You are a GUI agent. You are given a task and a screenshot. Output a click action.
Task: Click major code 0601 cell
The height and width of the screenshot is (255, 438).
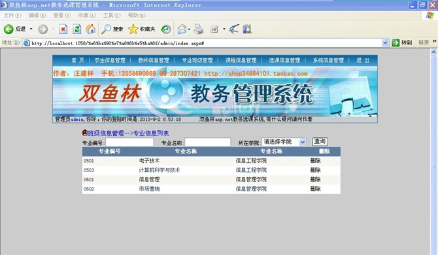89,180
